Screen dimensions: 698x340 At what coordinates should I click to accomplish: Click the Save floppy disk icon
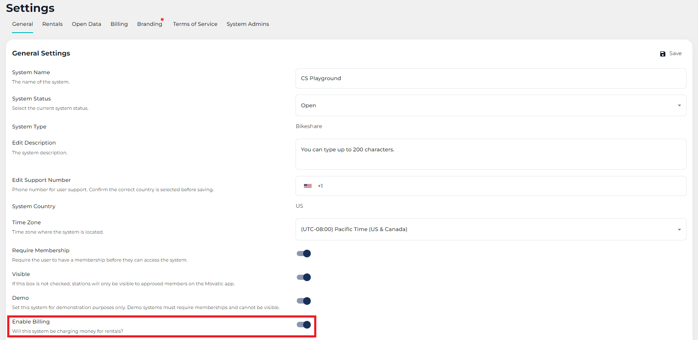662,54
